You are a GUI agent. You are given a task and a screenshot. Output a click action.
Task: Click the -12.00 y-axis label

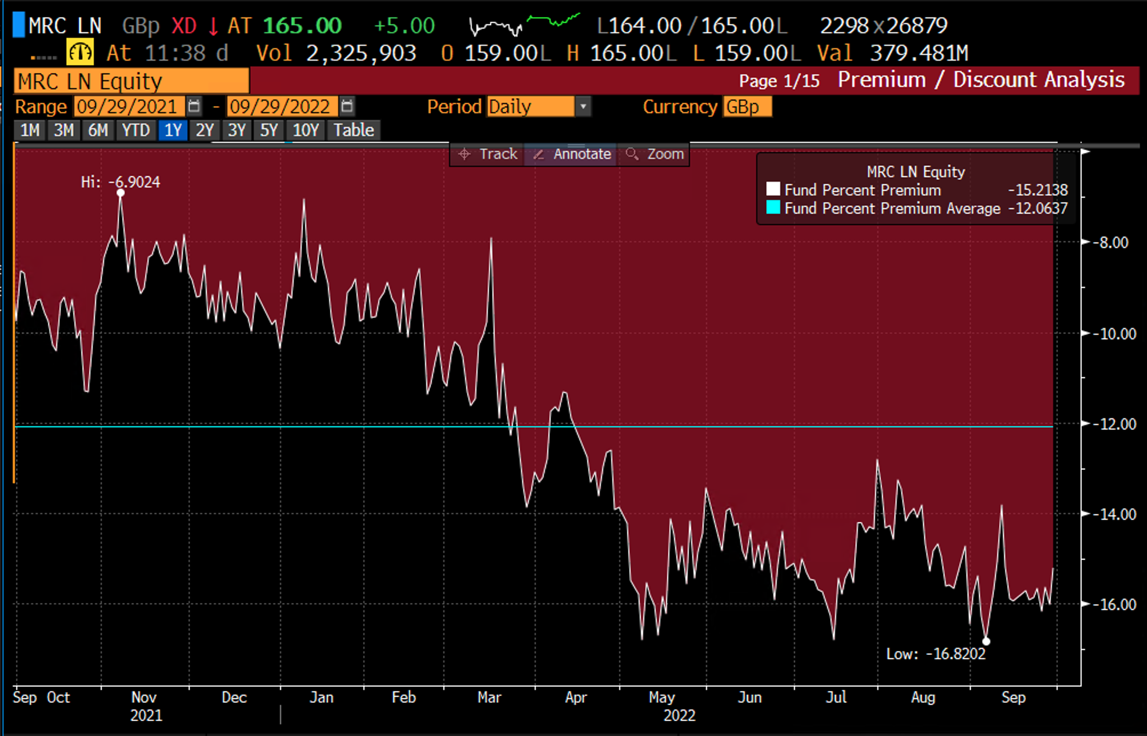pos(1114,424)
